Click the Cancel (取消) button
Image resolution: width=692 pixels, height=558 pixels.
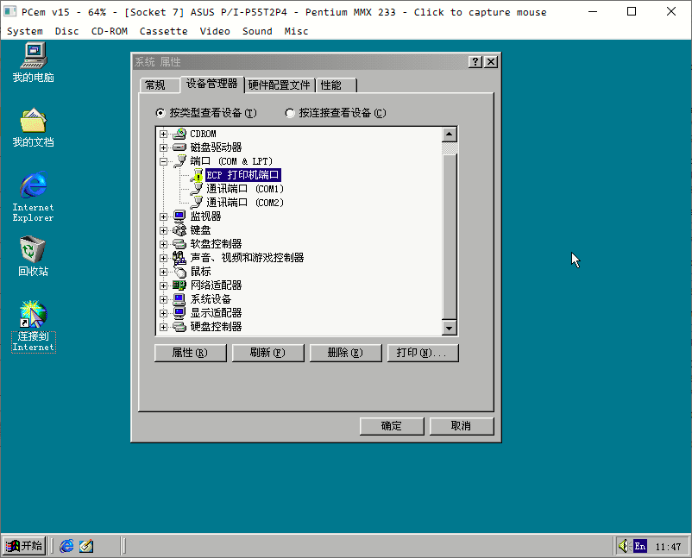(461, 426)
